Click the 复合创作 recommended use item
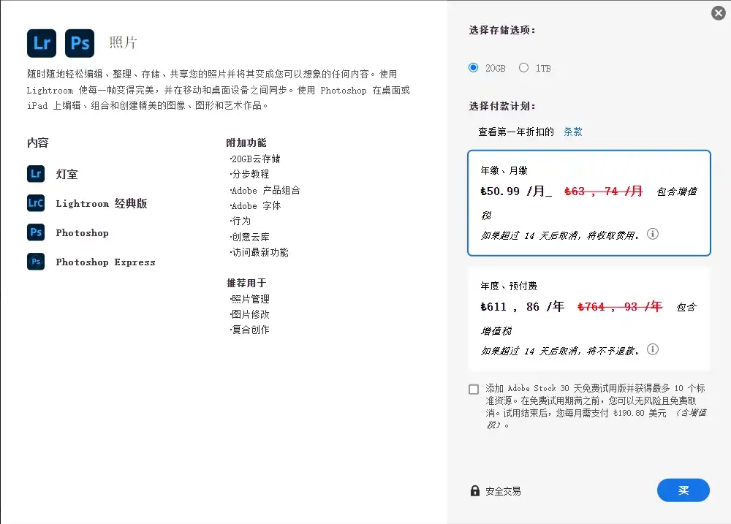The height and width of the screenshot is (524, 731). (249, 330)
